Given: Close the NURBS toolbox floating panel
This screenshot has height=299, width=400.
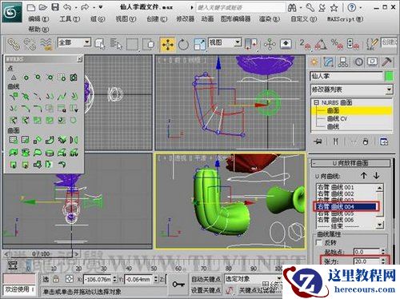Looking at the screenshot, I should point(79,59).
